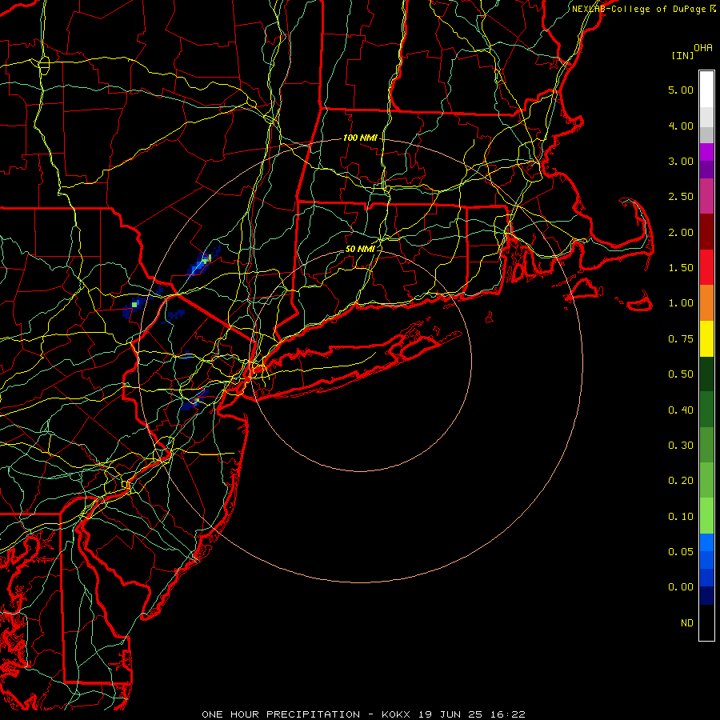The image size is (720, 720).
Task: Click the "0.40" scale label
Action: click(x=681, y=410)
